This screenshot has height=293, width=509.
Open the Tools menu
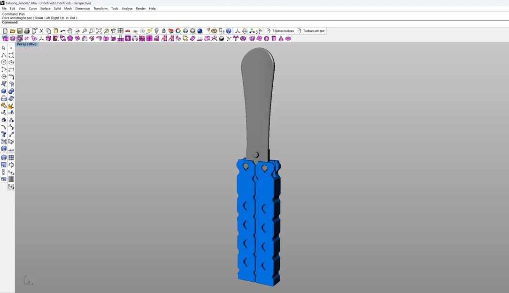click(x=115, y=8)
